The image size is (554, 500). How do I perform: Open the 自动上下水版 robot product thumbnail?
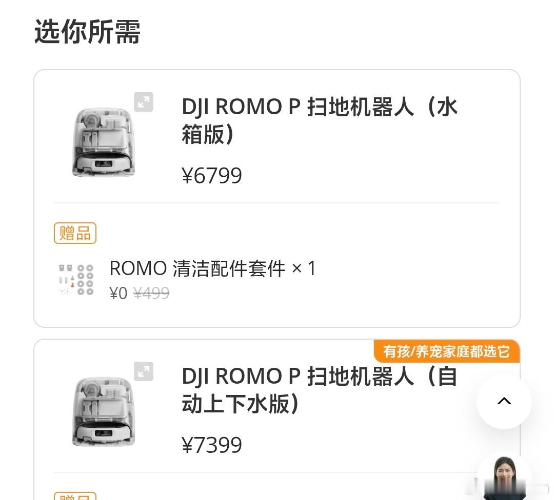click(x=103, y=411)
